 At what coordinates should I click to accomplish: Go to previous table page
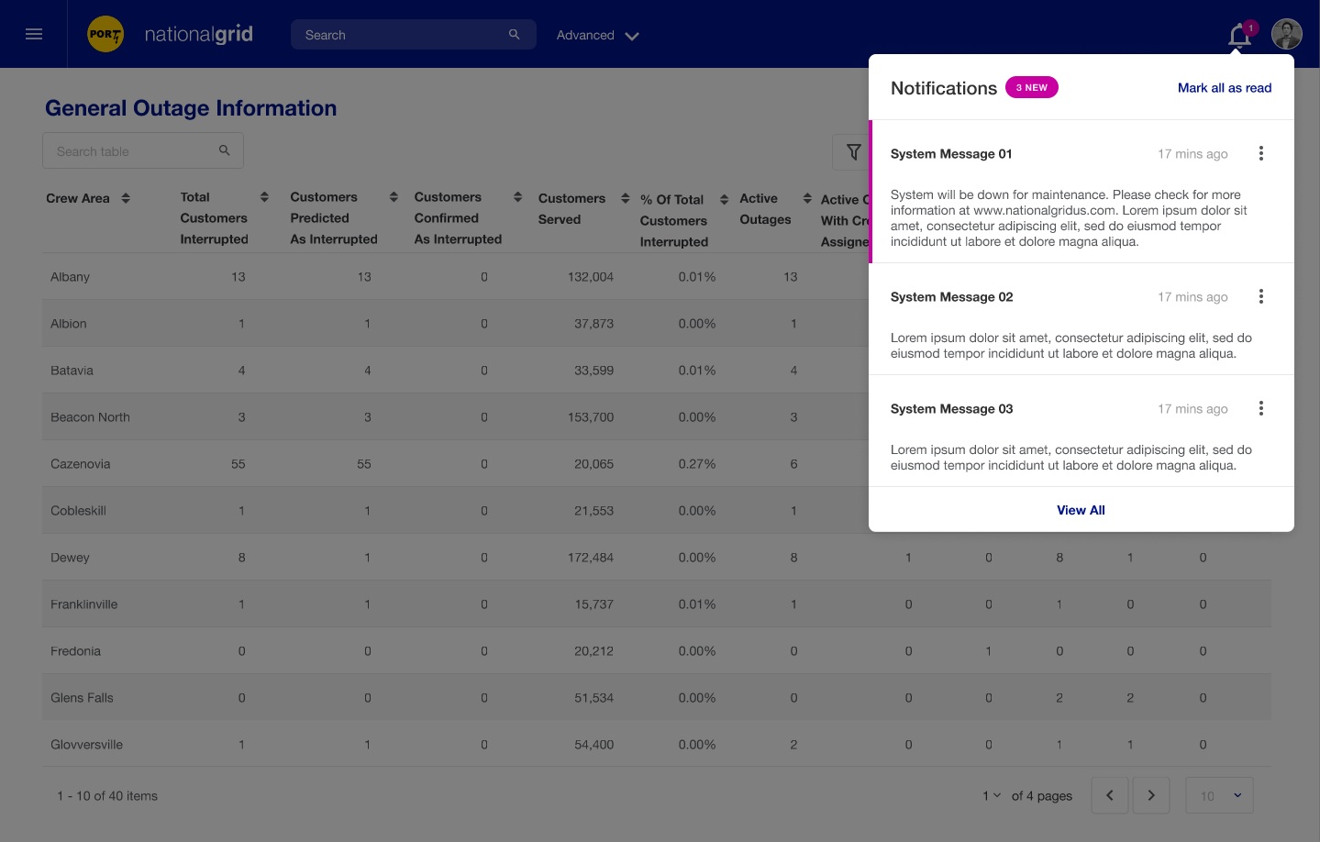click(1109, 795)
